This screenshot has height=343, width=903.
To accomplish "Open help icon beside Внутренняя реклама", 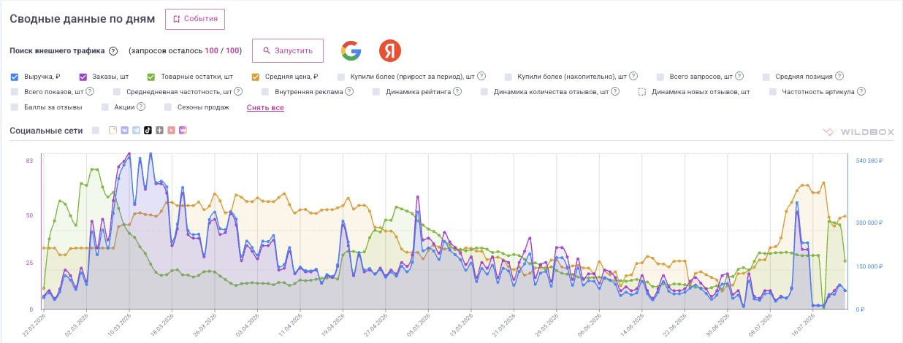I will click(349, 92).
